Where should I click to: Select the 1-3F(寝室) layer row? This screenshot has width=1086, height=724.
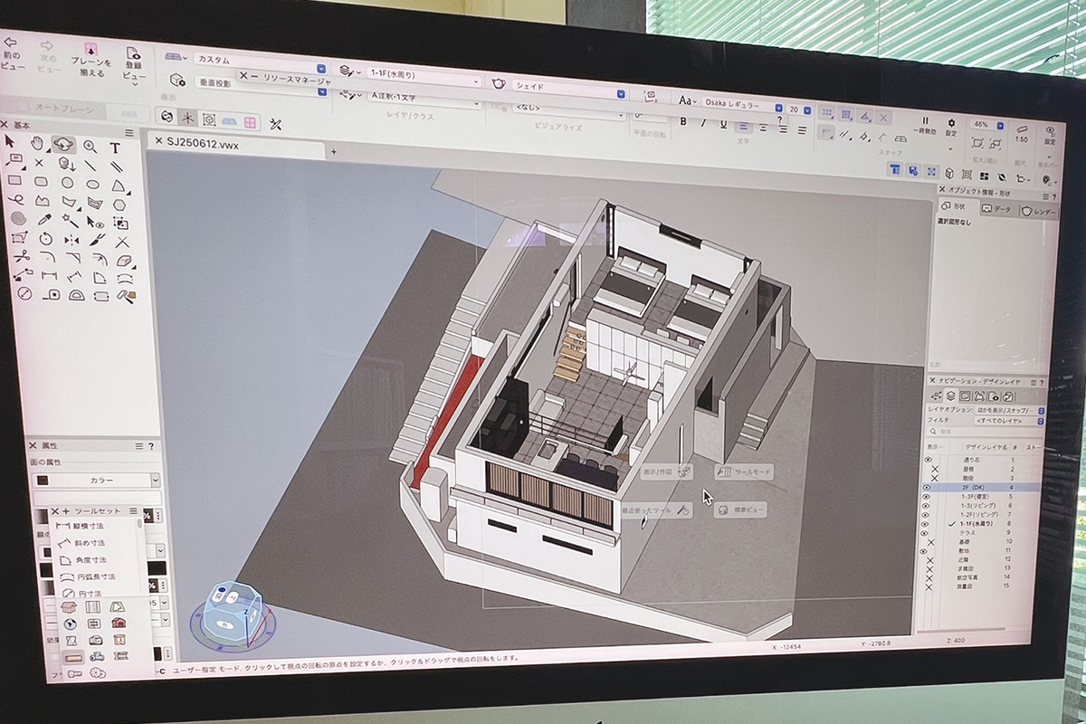coord(976,497)
